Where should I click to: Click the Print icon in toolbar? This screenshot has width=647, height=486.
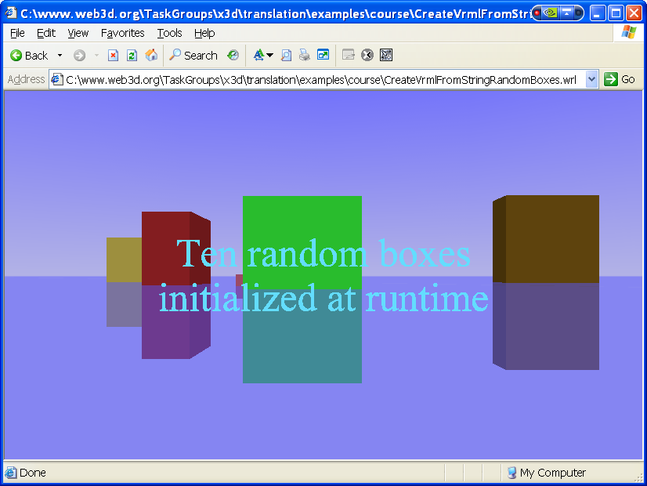click(304, 56)
